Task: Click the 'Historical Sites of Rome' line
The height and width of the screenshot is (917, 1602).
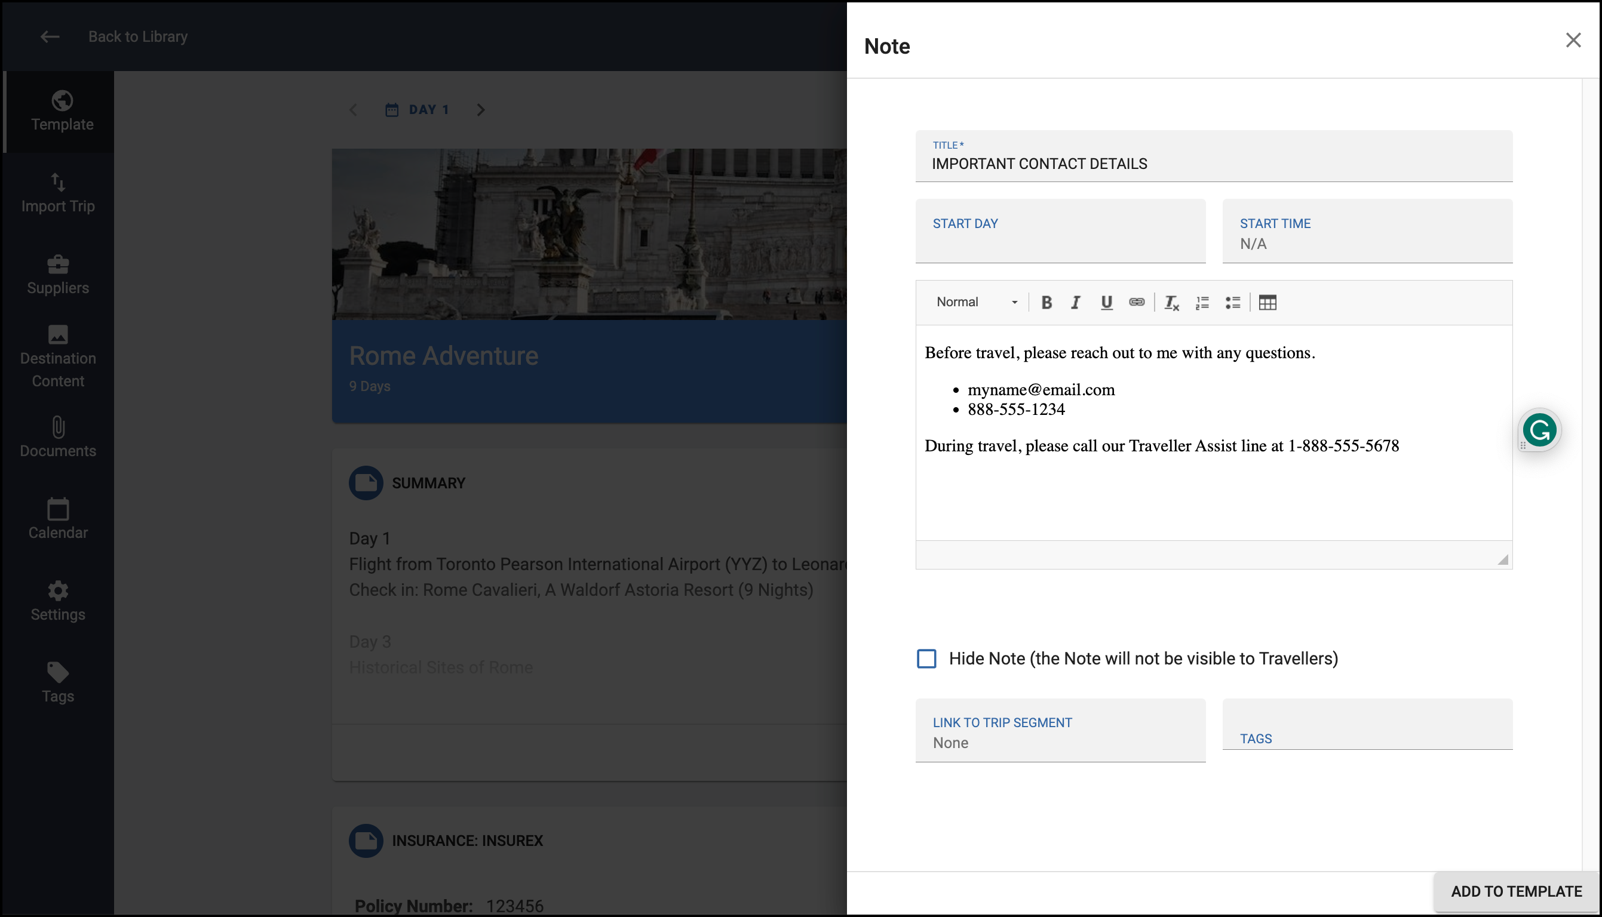Action: [x=441, y=667]
